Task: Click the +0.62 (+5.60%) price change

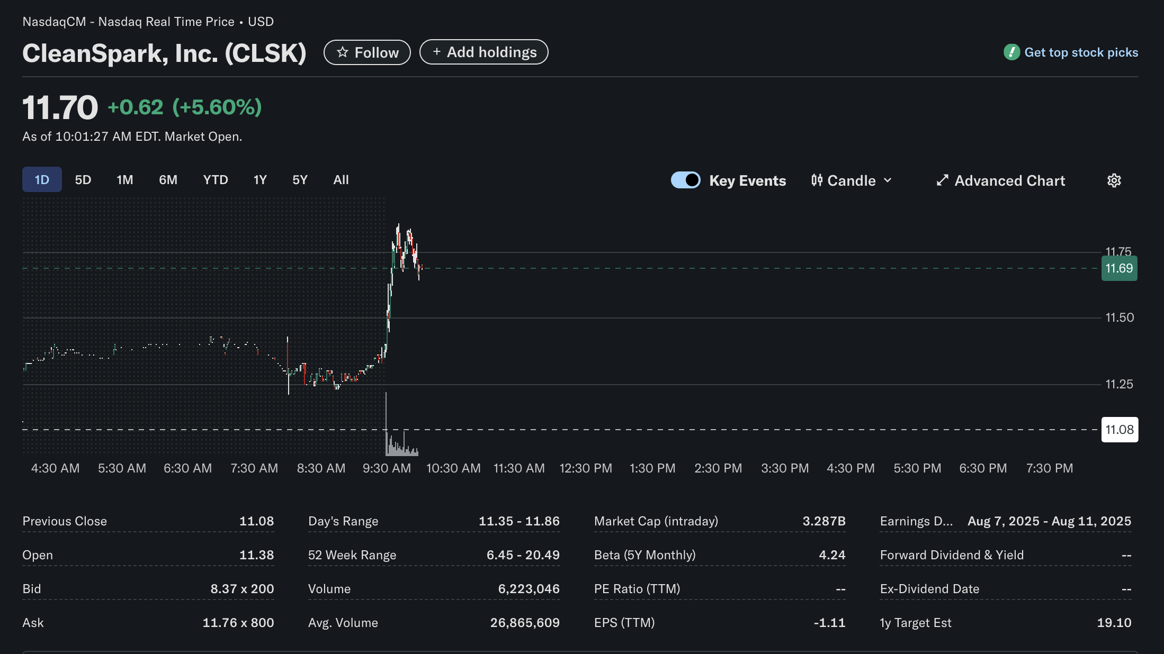Action: 185,107
